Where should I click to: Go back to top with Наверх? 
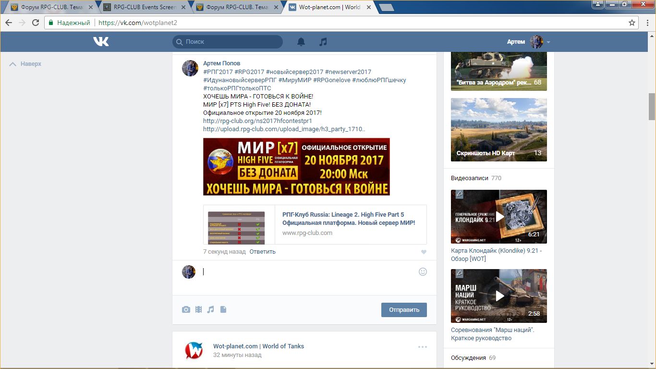point(25,64)
